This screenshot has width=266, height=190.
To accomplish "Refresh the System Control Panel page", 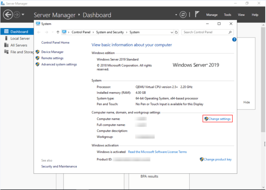I will pyautogui.click(x=176, y=32).
